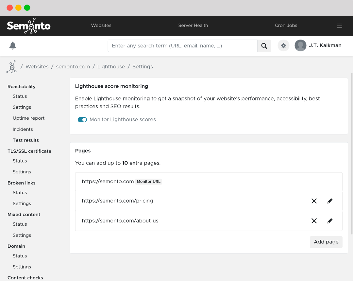Open Incidents in sidebar

(23, 129)
